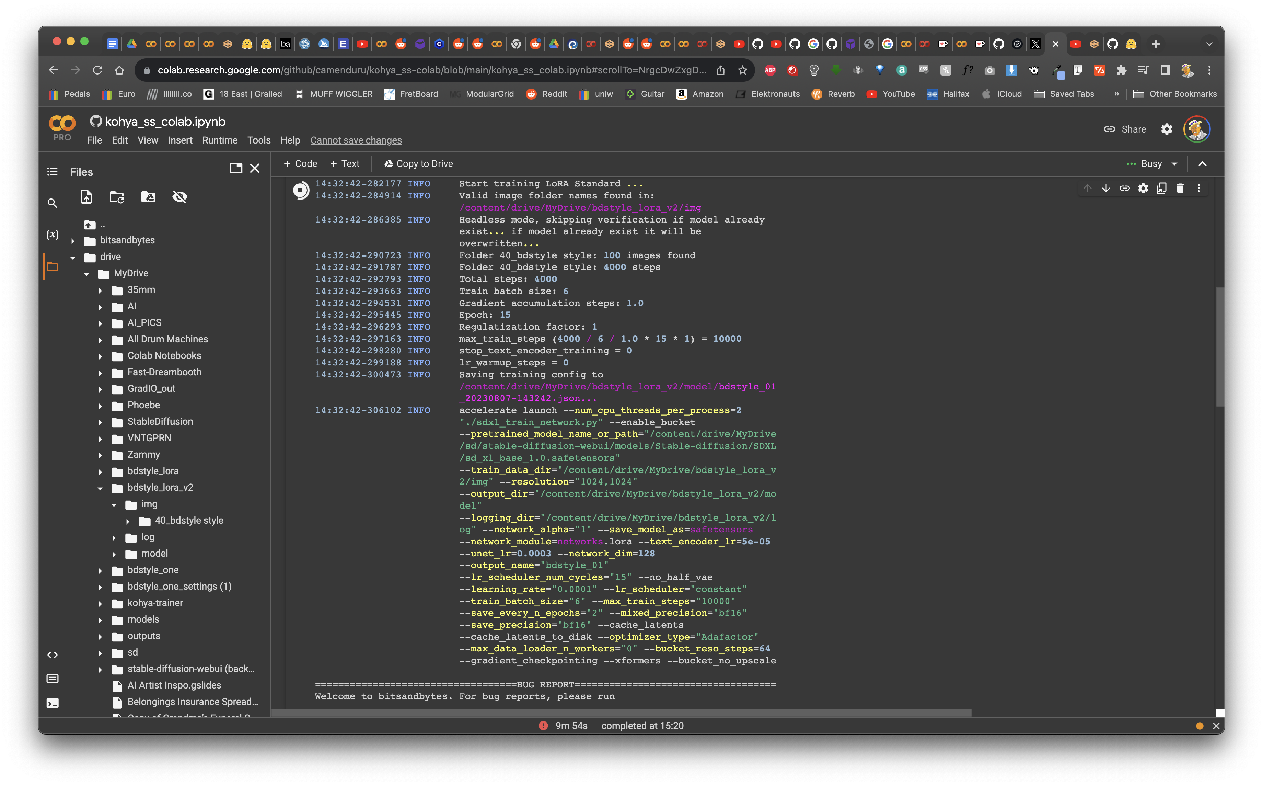
Task: Open the Tools menu
Action: click(x=258, y=140)
